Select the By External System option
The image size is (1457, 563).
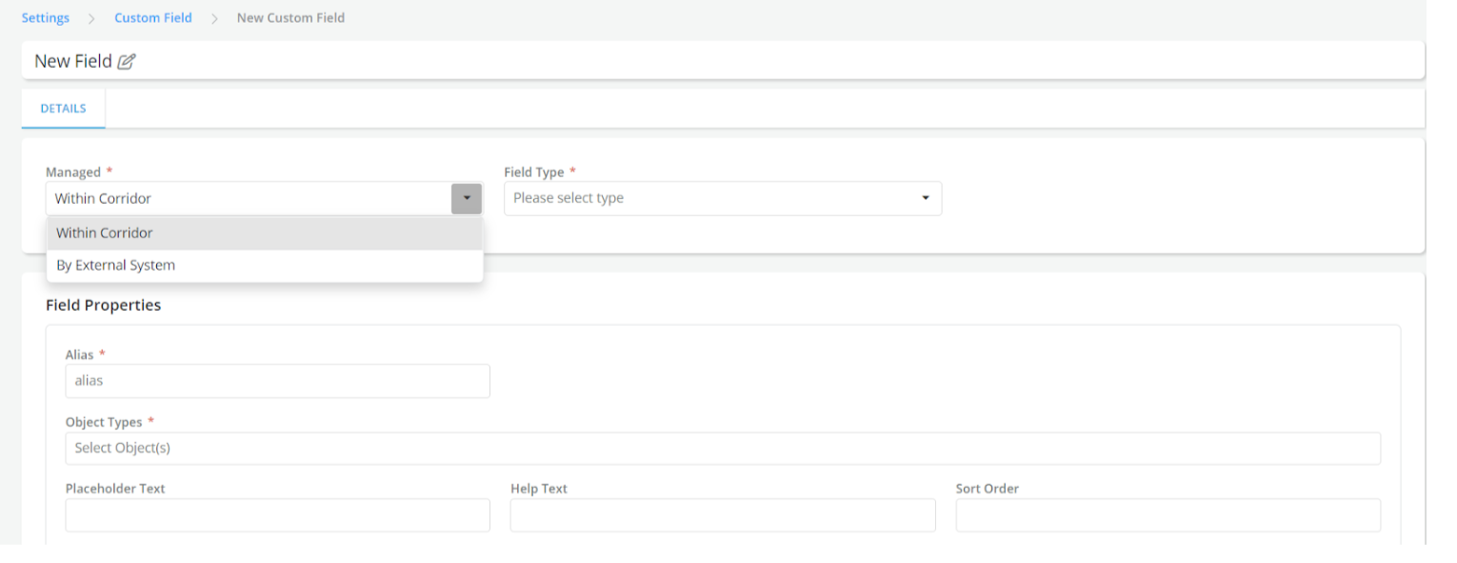pos(115,266)
